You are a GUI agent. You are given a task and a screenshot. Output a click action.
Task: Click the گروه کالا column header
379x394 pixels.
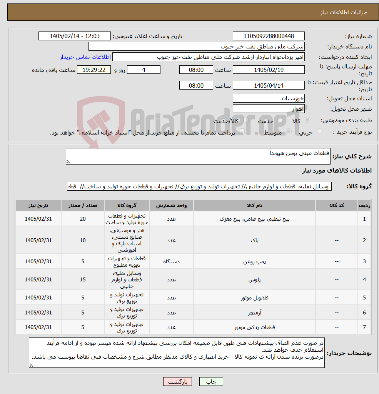pyautogui.click(x=127, y=206)
